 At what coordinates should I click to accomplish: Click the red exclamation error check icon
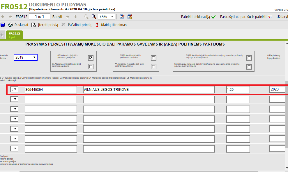point(97,25)
